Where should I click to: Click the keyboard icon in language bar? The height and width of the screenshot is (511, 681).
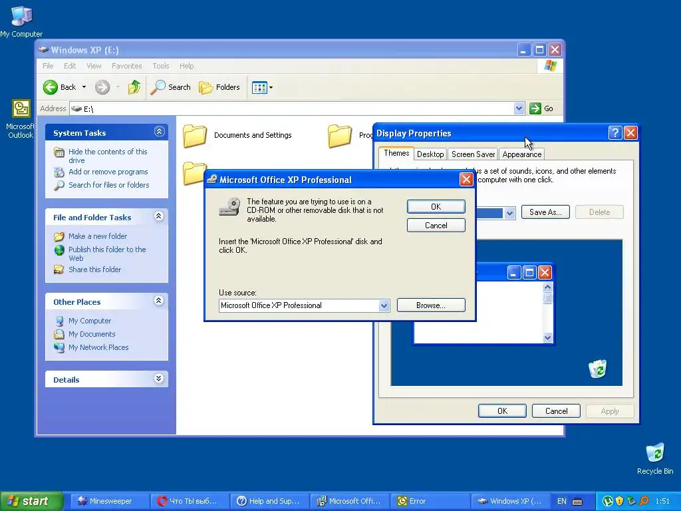pos(577,502)
